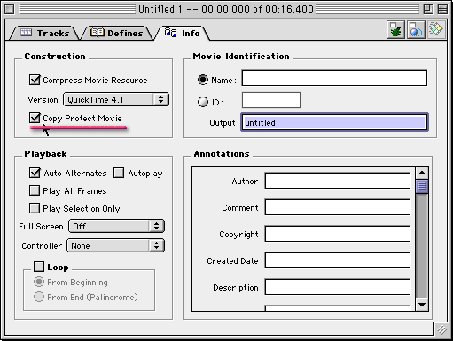
Task: Click the Output field containing untitled
Action: pyautogui.click(x=334, y=122)
